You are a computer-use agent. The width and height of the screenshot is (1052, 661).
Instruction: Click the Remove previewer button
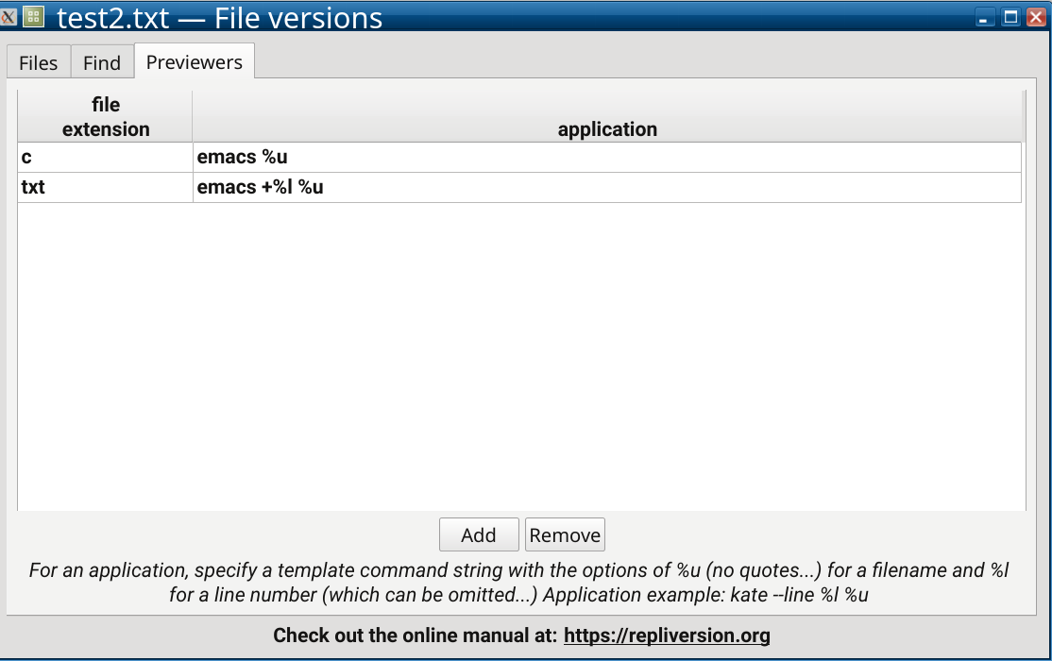565,534
